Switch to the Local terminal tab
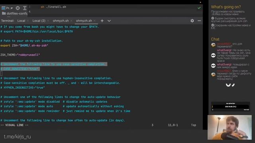The width and height of the screenshot is (255, 143). (21, 21)
